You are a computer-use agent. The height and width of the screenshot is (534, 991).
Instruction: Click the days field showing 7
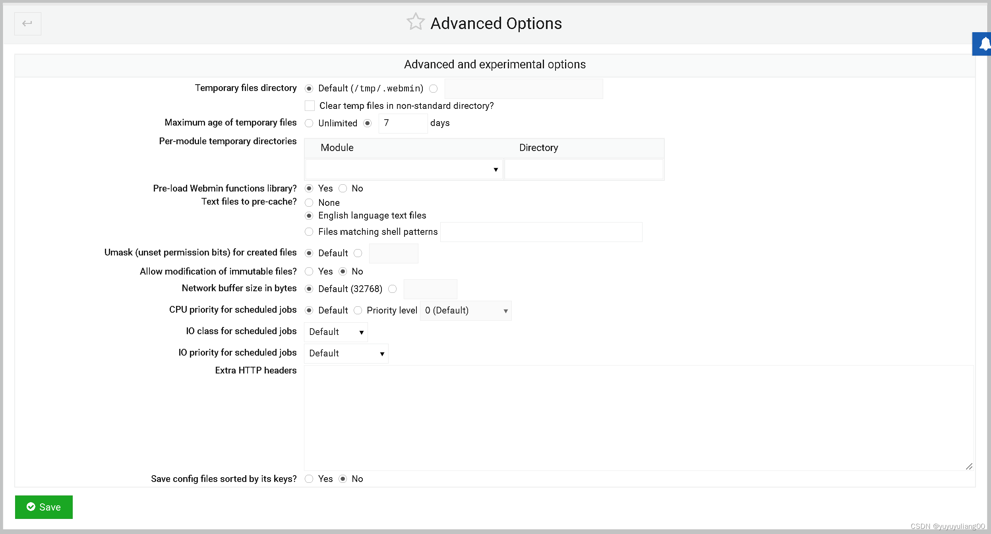point(403,123)
